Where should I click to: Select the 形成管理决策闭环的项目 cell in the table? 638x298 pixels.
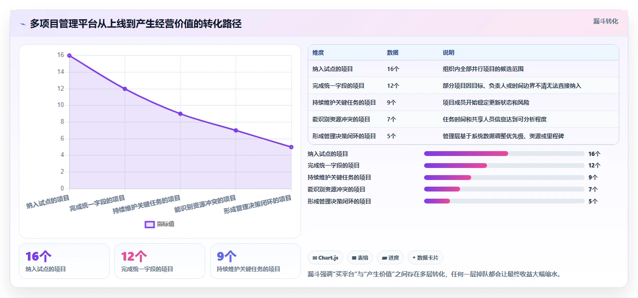pos(344,136)
